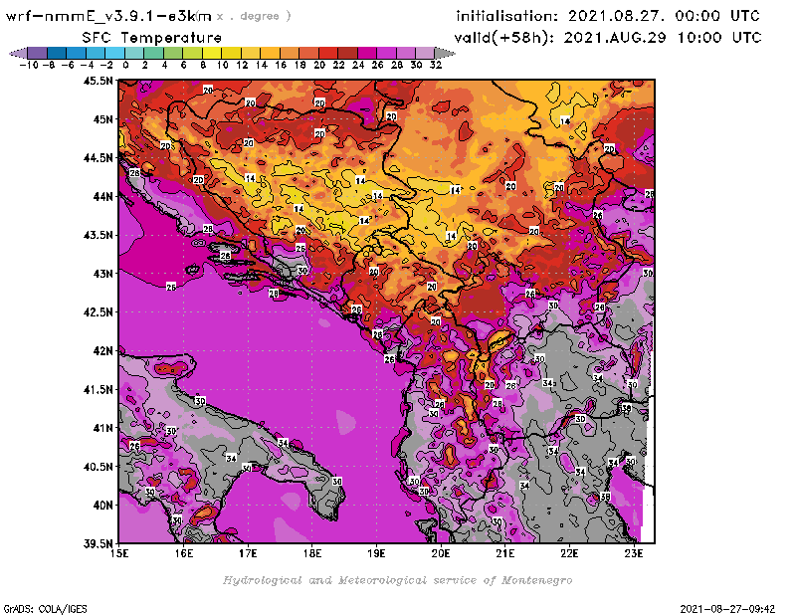This screenshot has height=615, width=796.
Task: Click the legend label '-10'
Action: tap(29, 65)
